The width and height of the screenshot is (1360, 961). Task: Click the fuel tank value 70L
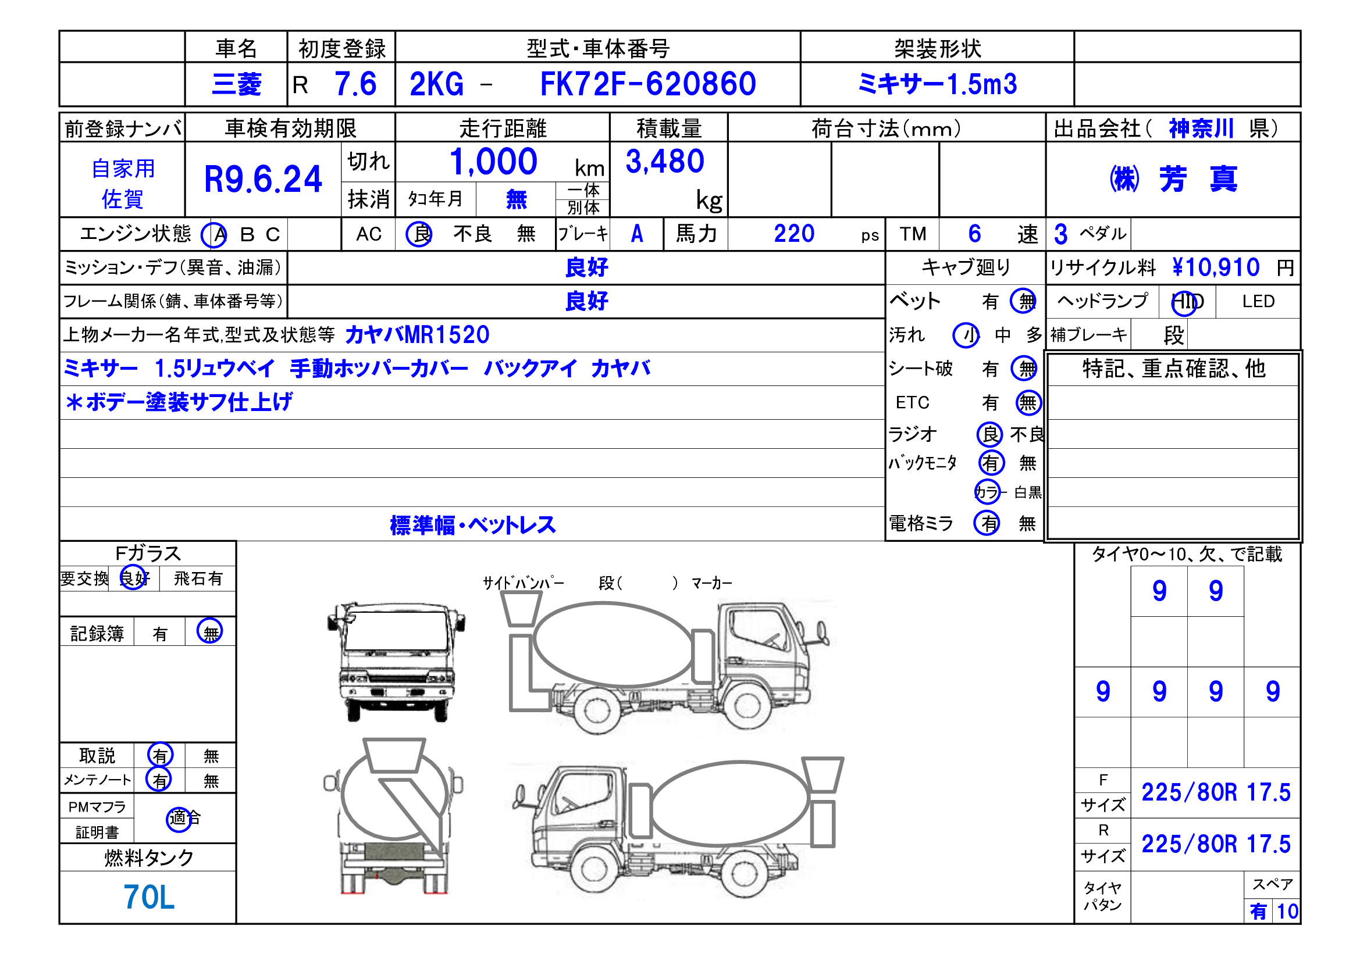coord(149,897)
